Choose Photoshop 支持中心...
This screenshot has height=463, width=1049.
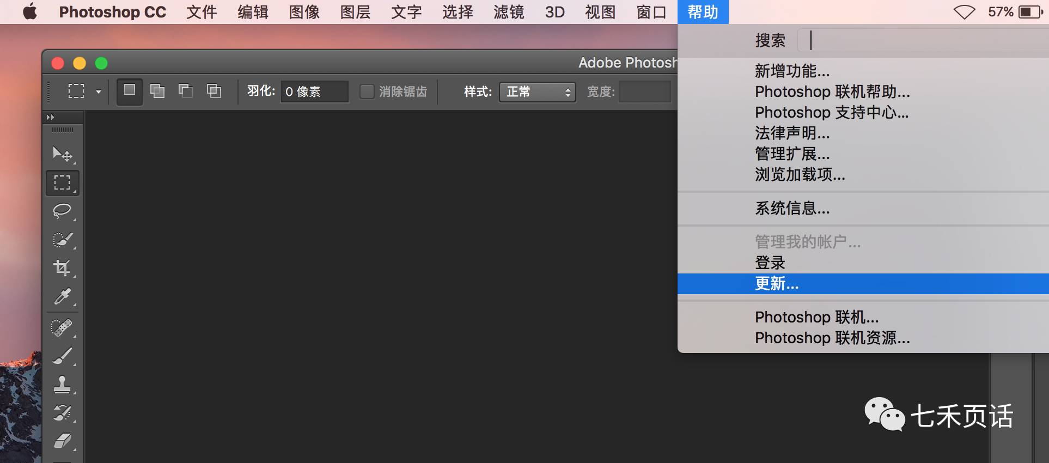click(x=863, y=112)
